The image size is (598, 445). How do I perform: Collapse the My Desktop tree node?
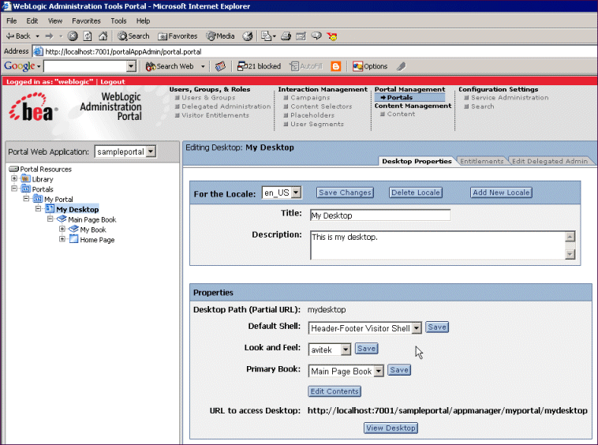coord(38,208)
